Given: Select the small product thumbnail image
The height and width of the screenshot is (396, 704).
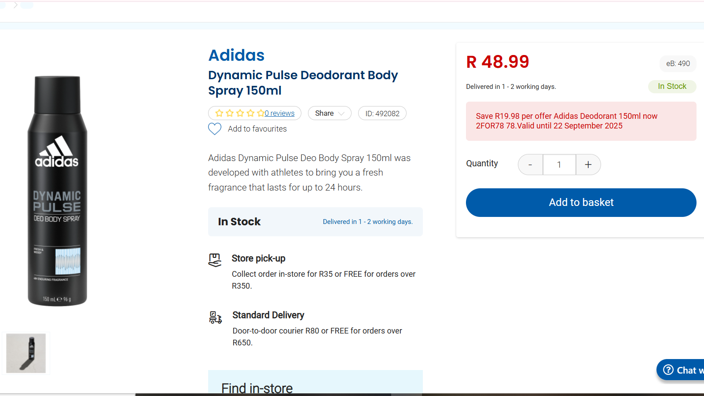Looking at the screenshot, I should click(26, 353).
